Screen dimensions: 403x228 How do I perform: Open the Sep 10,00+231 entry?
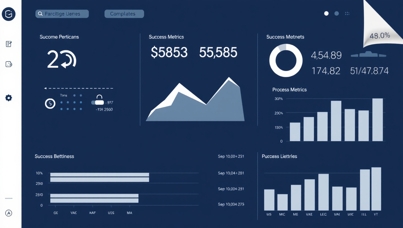[x=231, y=156]
